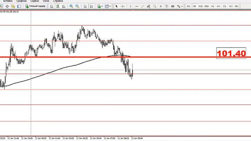Screen dimensions: 251x141
Task: Toggle chart auto scroll
Action: [85, 6]
